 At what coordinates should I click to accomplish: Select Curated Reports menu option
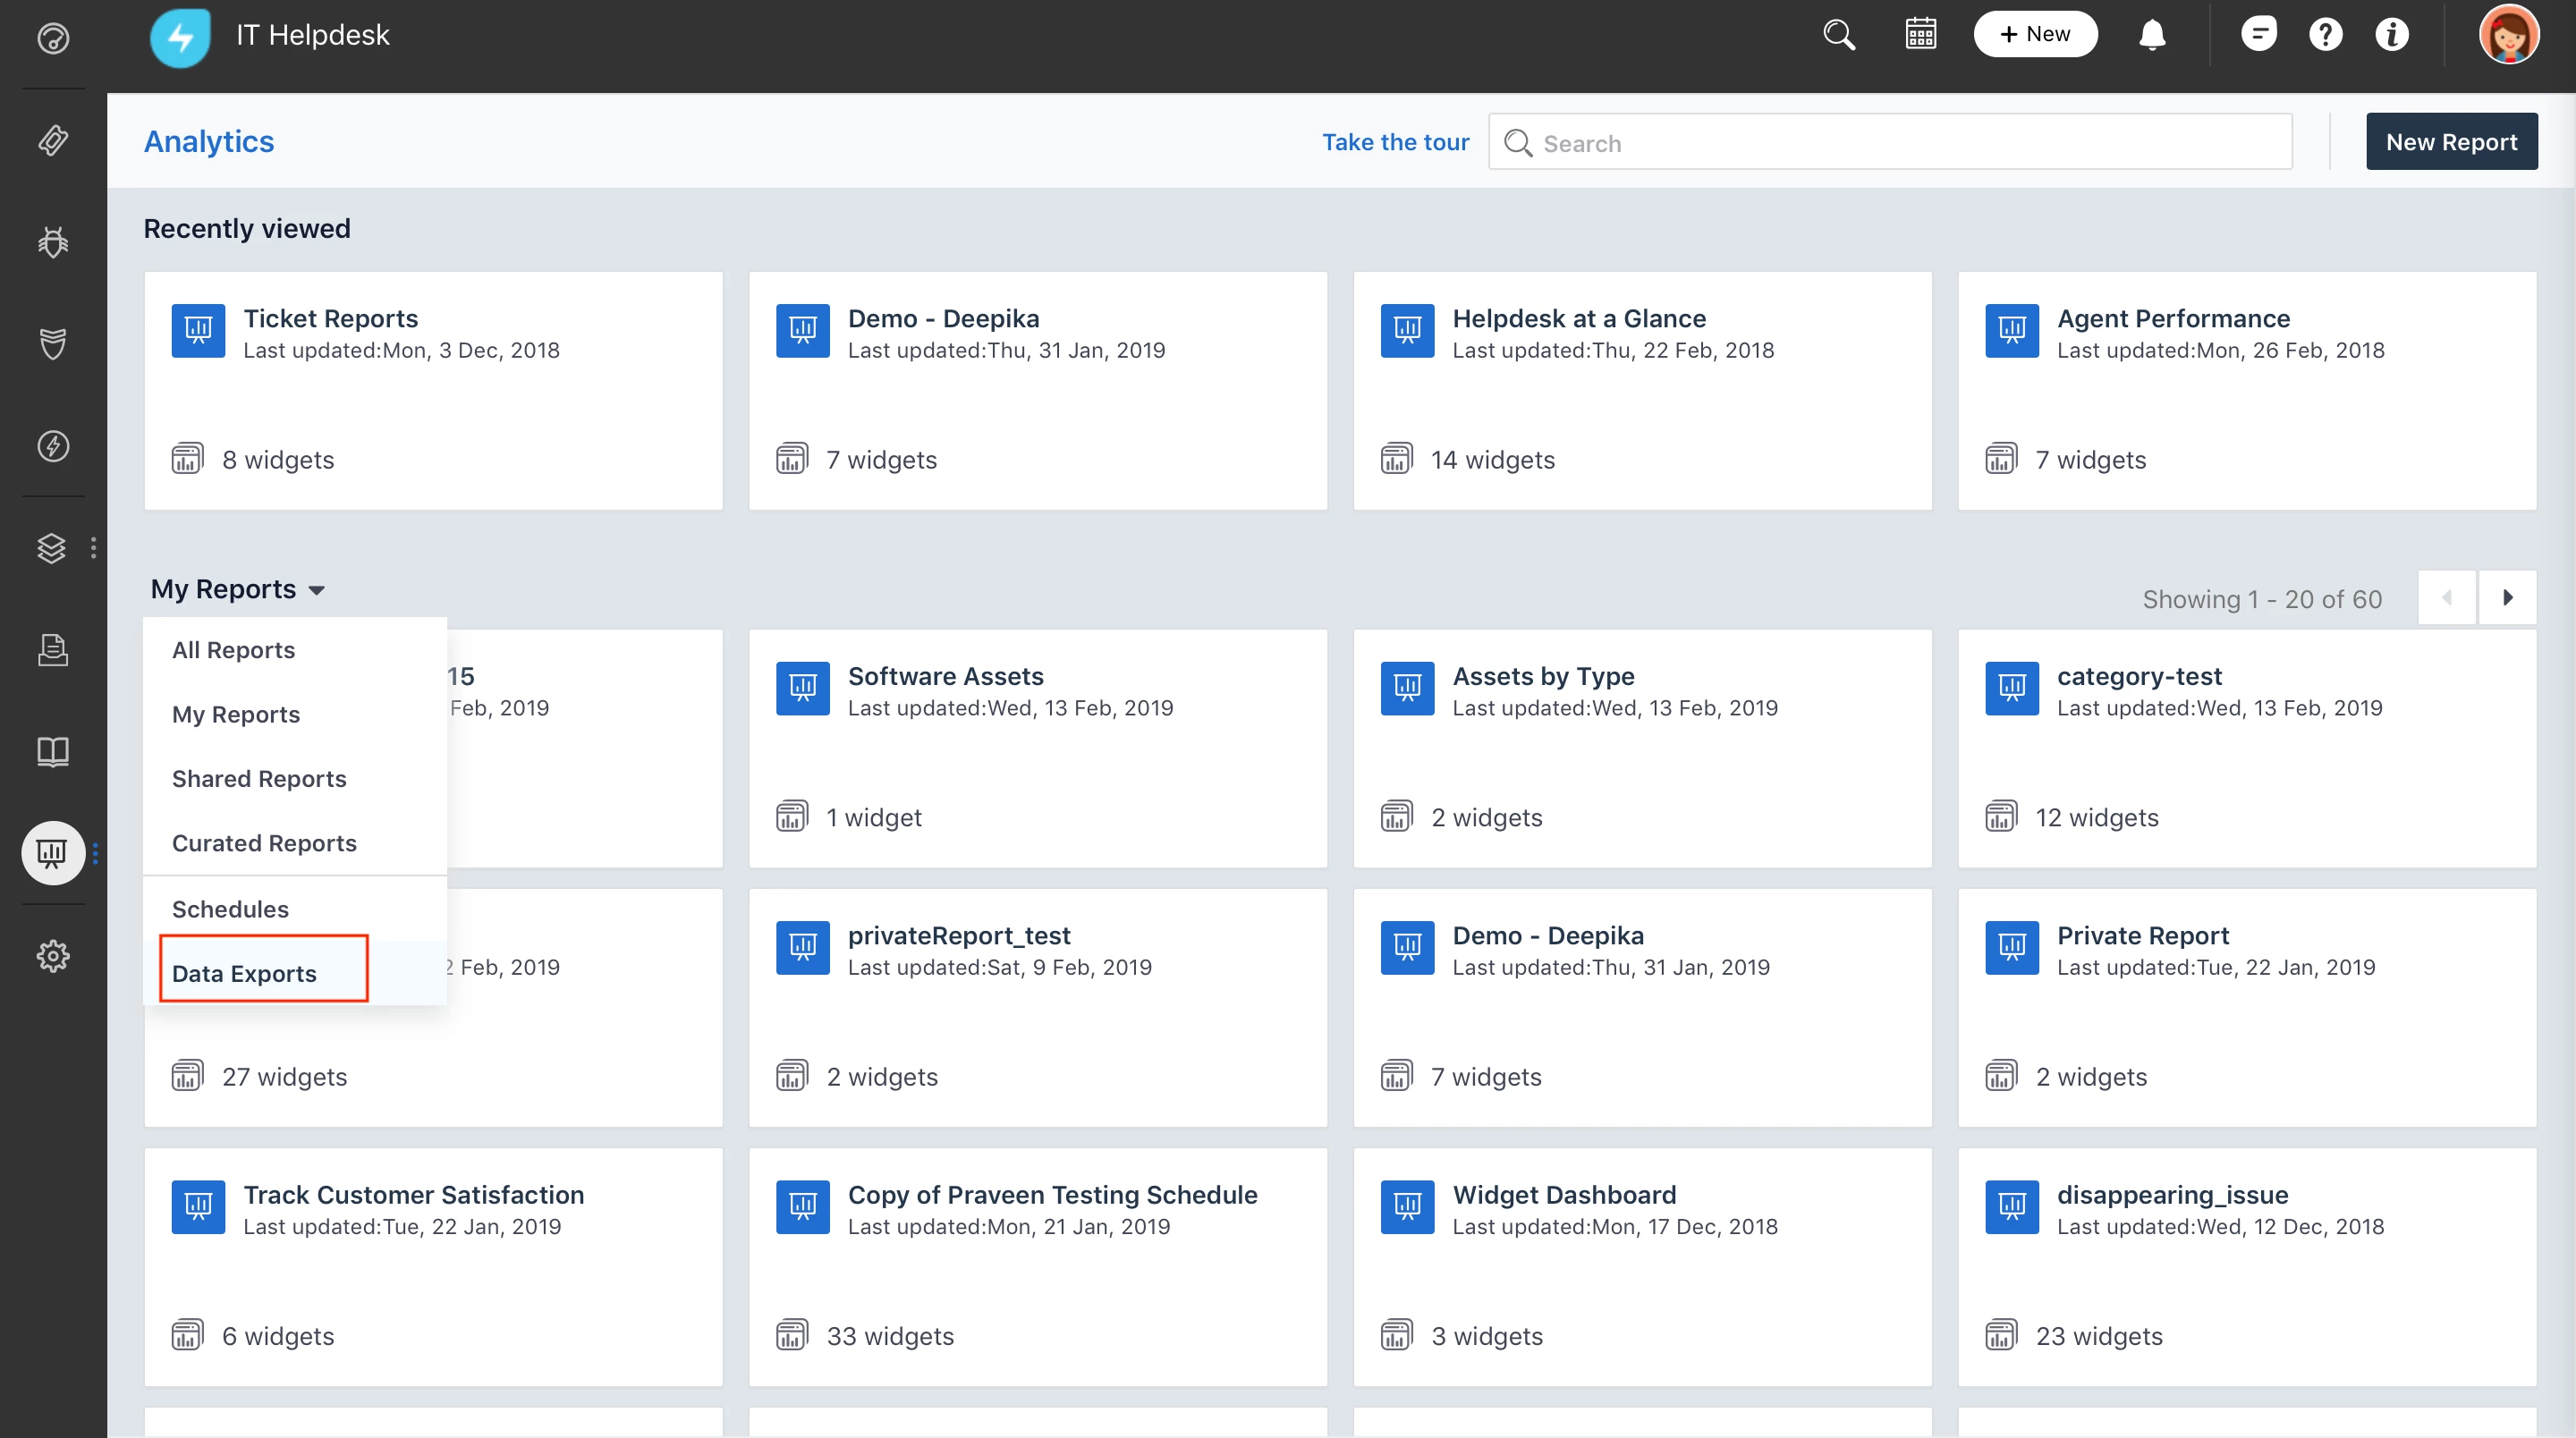(x=264, y=842)
